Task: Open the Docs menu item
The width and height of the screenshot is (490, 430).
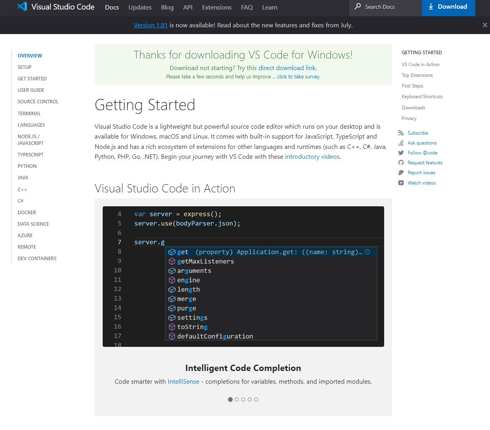Action: (x=112, y=7)
